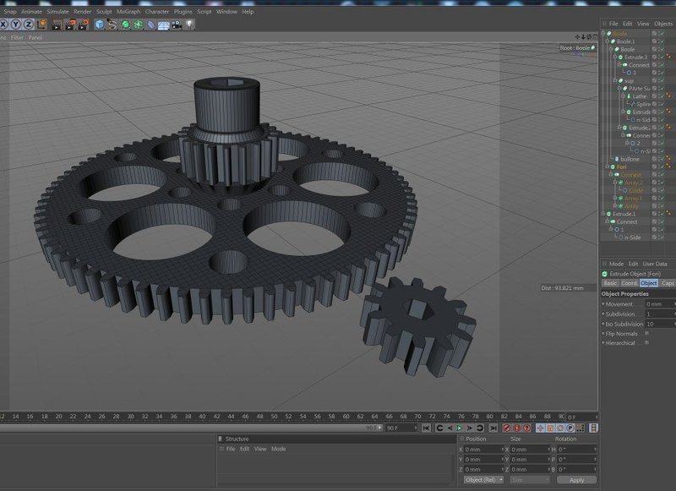Image resolution: width=676 pixels, height=491 pixels.
Task: Open the MoGraph menu
Action: (x=128, y=12)
